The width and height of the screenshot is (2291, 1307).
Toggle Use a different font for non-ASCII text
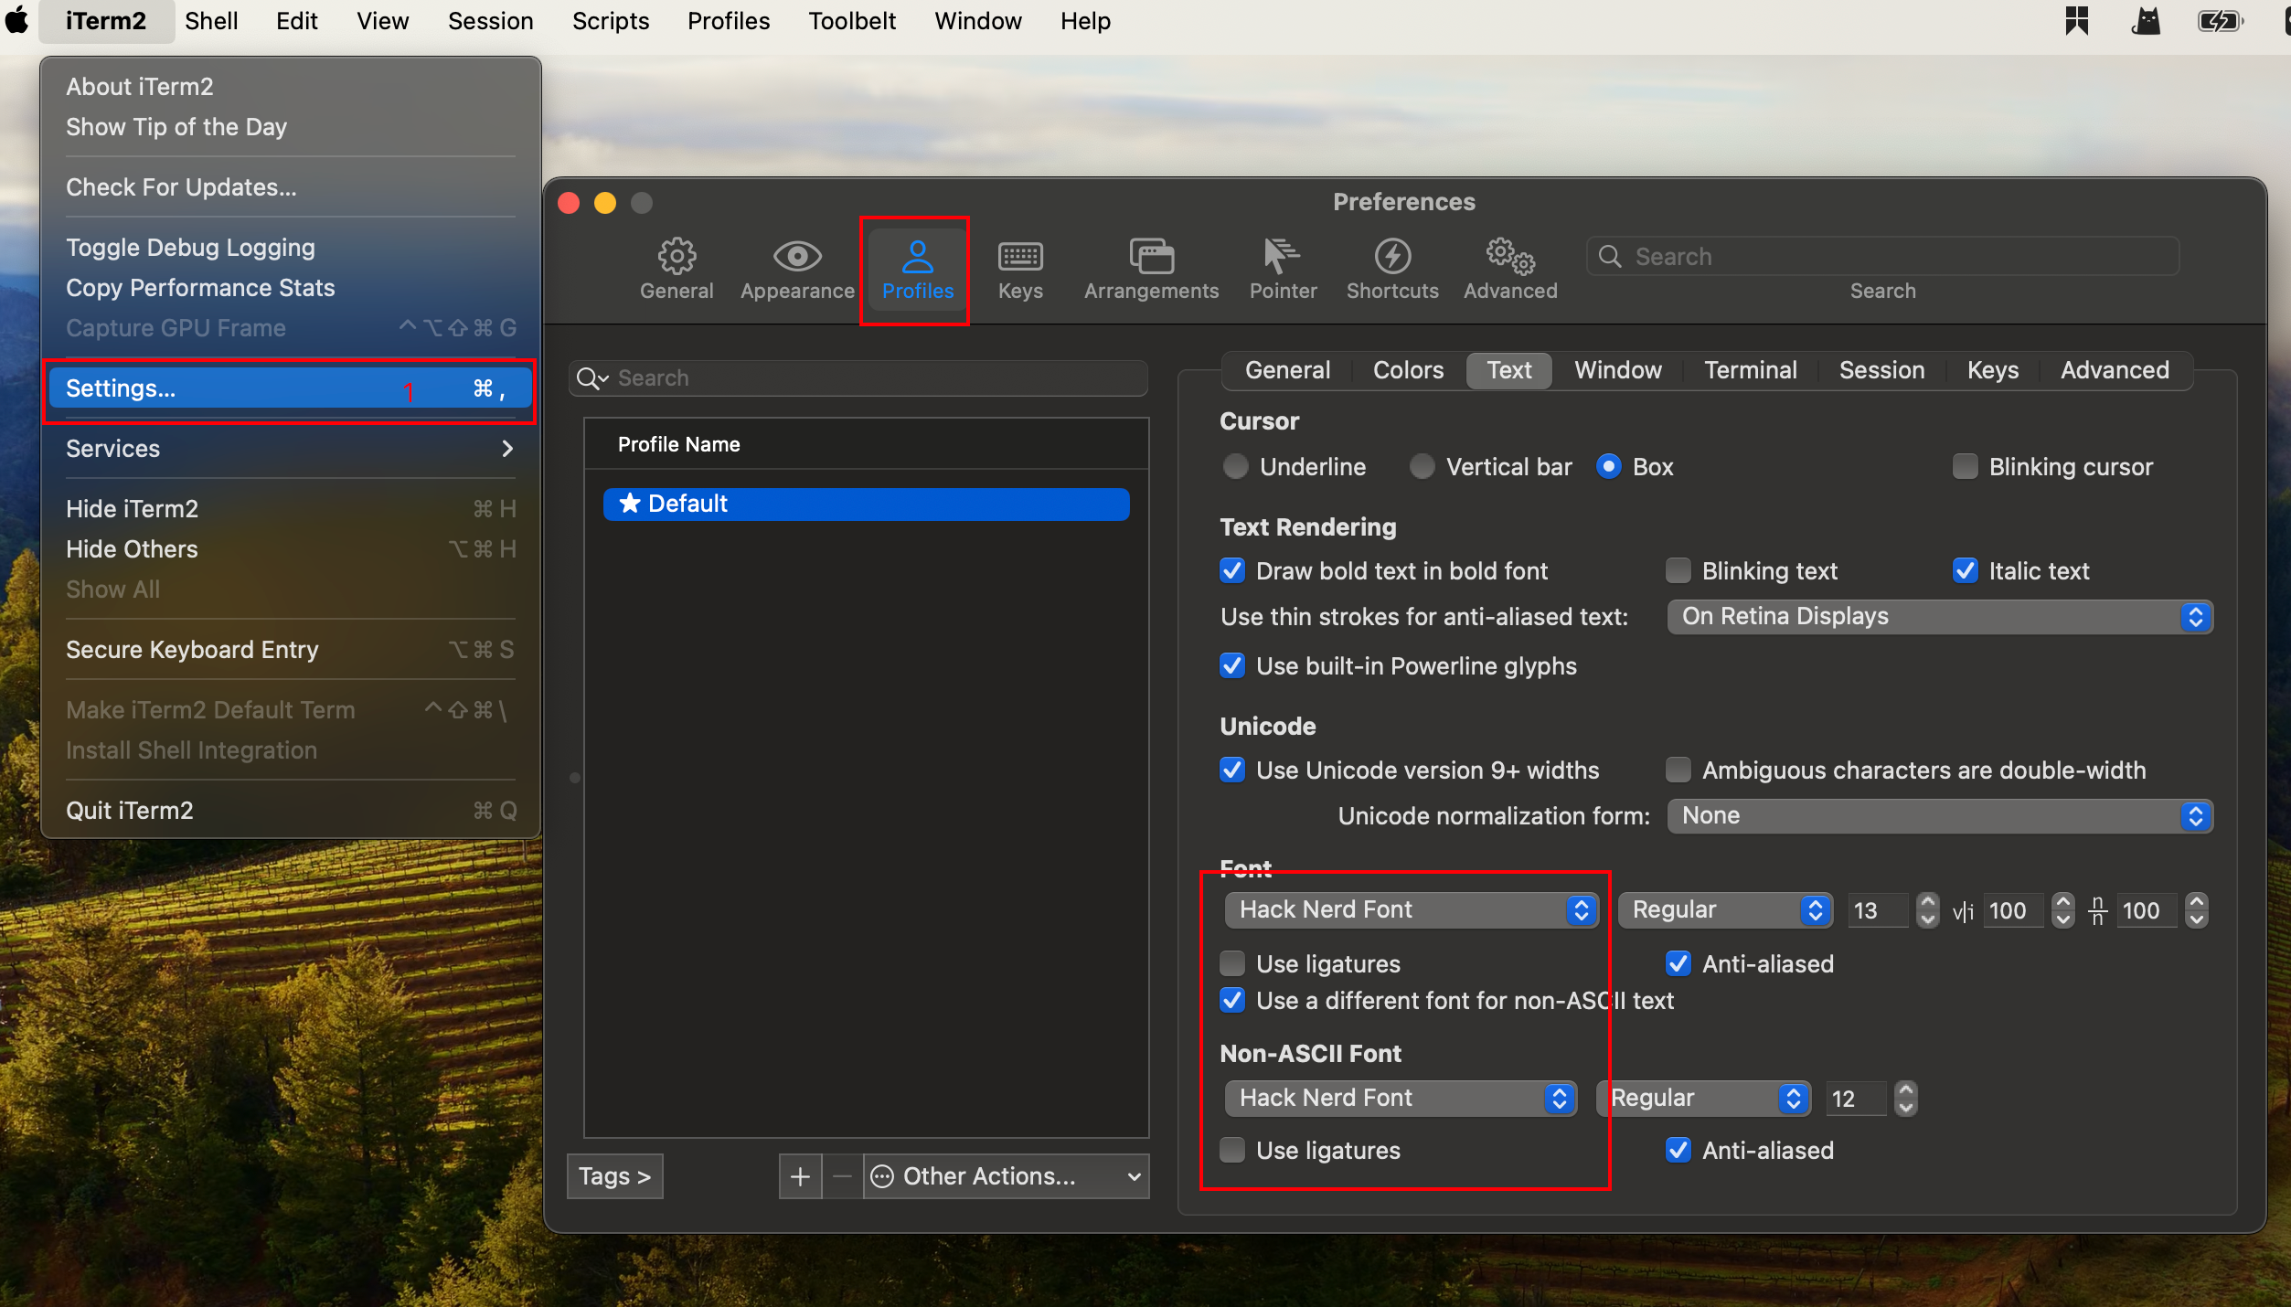click(1232, 1001)
